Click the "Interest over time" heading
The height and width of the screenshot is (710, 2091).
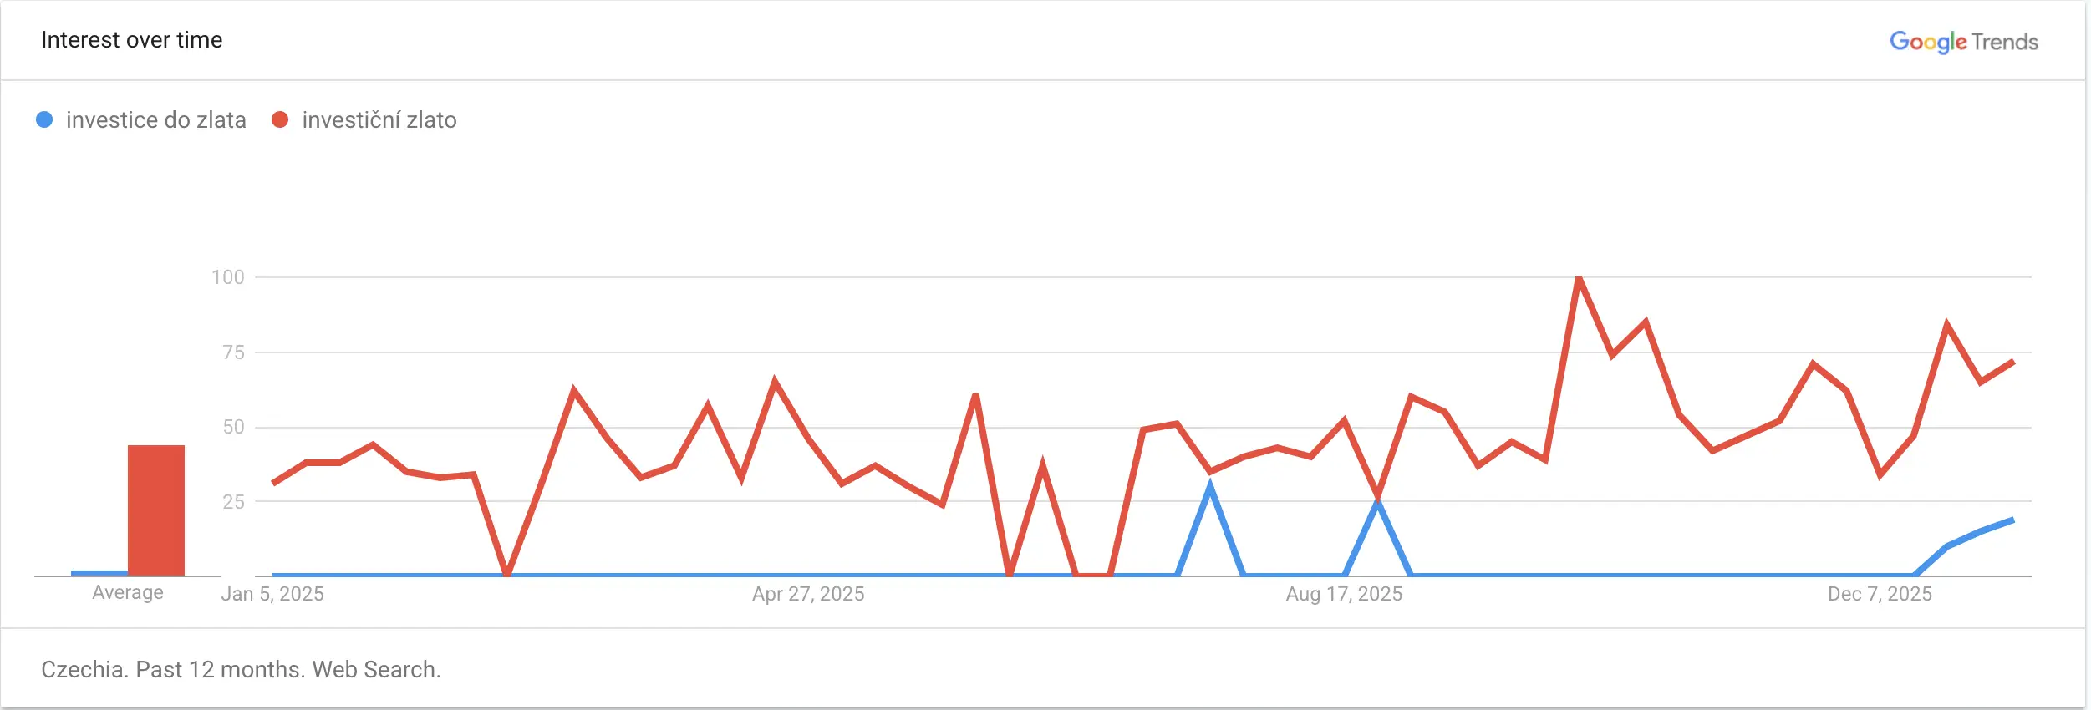tap(132, 40)
